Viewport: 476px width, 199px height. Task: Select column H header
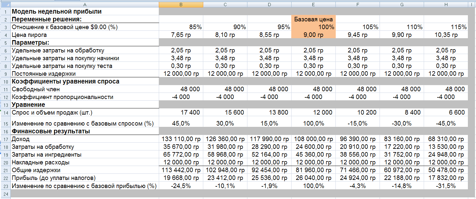[x=446, y=4]
